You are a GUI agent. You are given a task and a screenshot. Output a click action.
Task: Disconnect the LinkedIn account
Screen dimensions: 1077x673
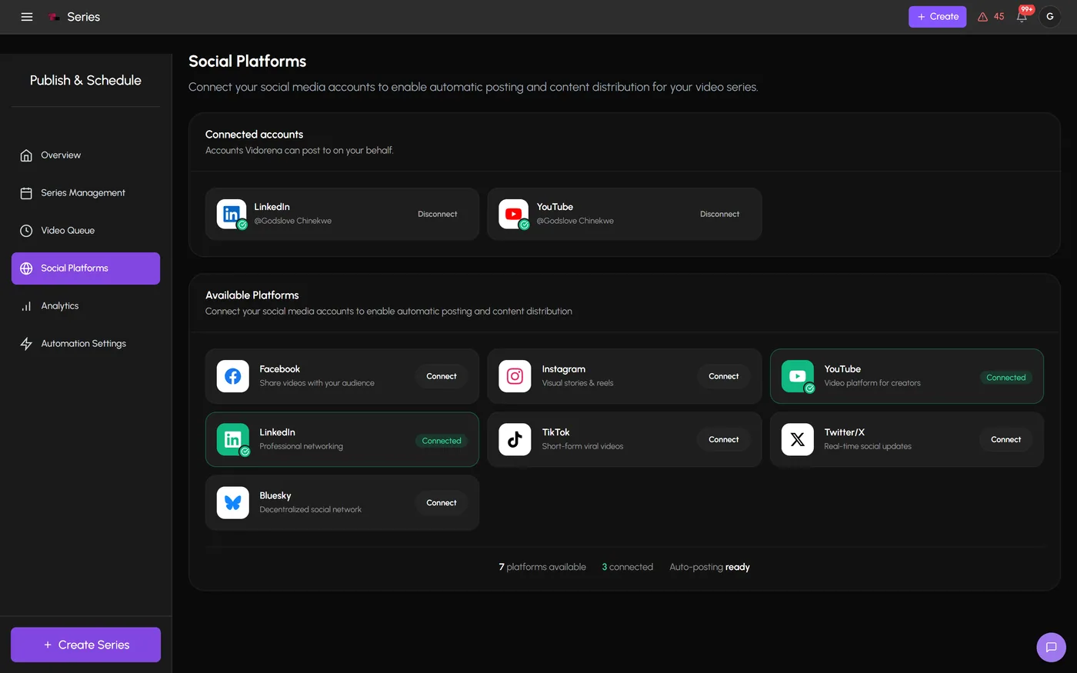(x=438, y=214)
